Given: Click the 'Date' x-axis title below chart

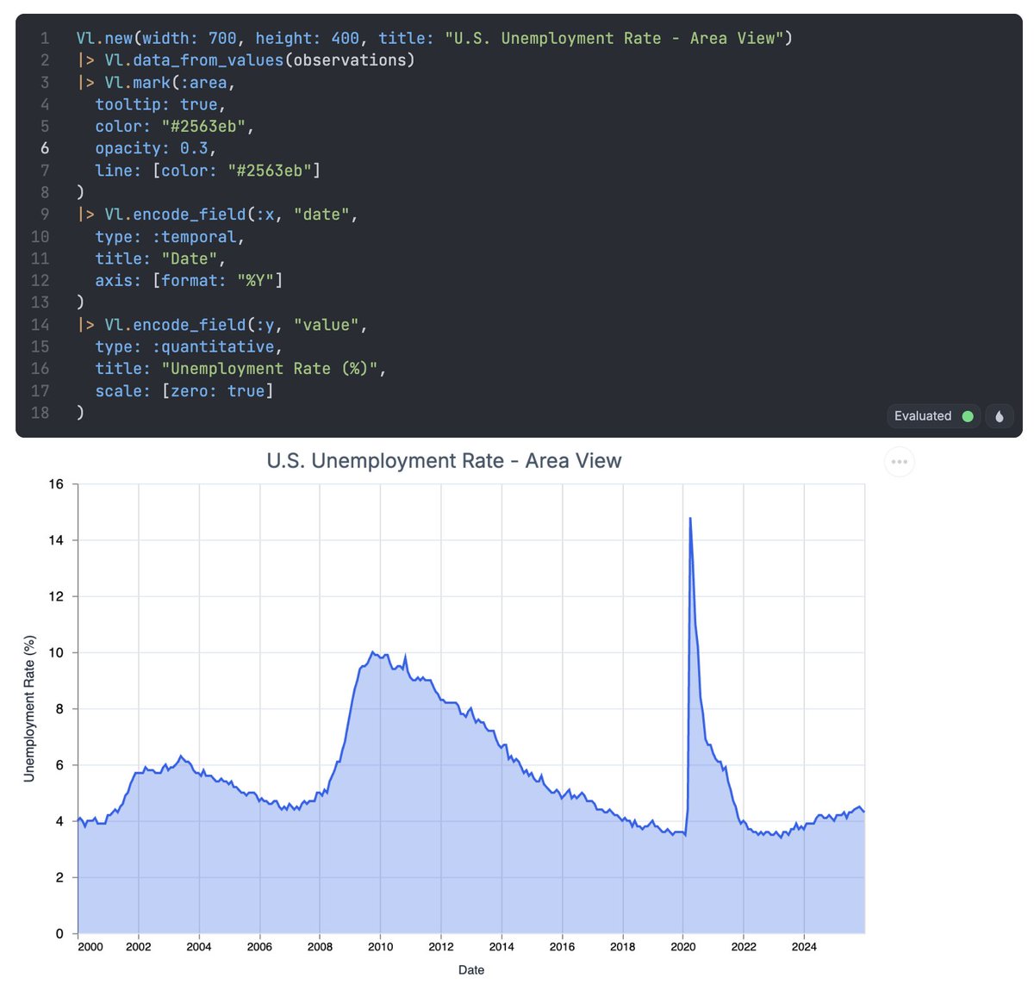Looking at the screenshot, I should click(471, 970).
